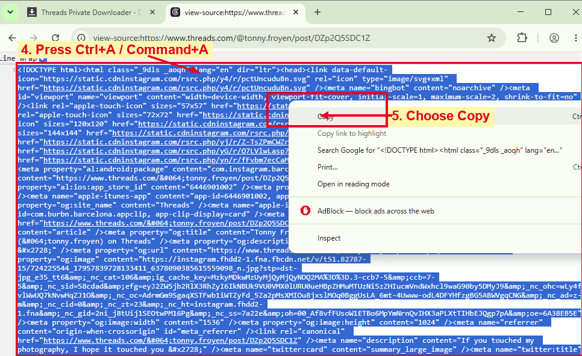582x356 pixels.
Task: Open the yn/r/fFvbm7ecCaM link
Action: point(166,160)
